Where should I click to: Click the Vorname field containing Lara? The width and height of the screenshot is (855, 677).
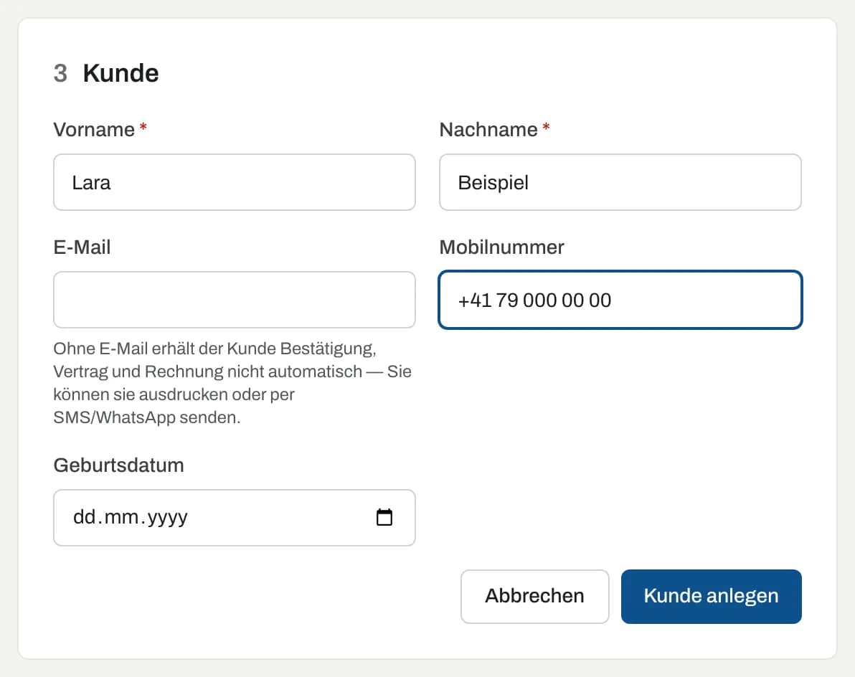tap(235, 182)
